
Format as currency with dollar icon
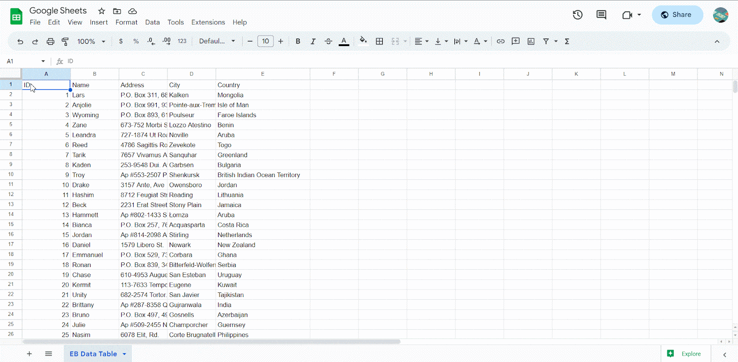pyautogui.click(x=121, y=42)
